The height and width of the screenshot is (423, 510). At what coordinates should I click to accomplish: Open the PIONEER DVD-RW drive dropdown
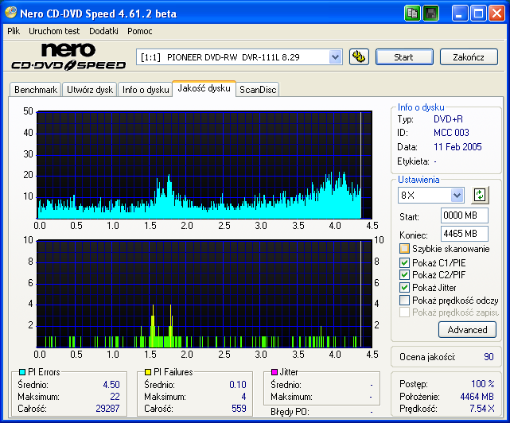click(335, 57)
